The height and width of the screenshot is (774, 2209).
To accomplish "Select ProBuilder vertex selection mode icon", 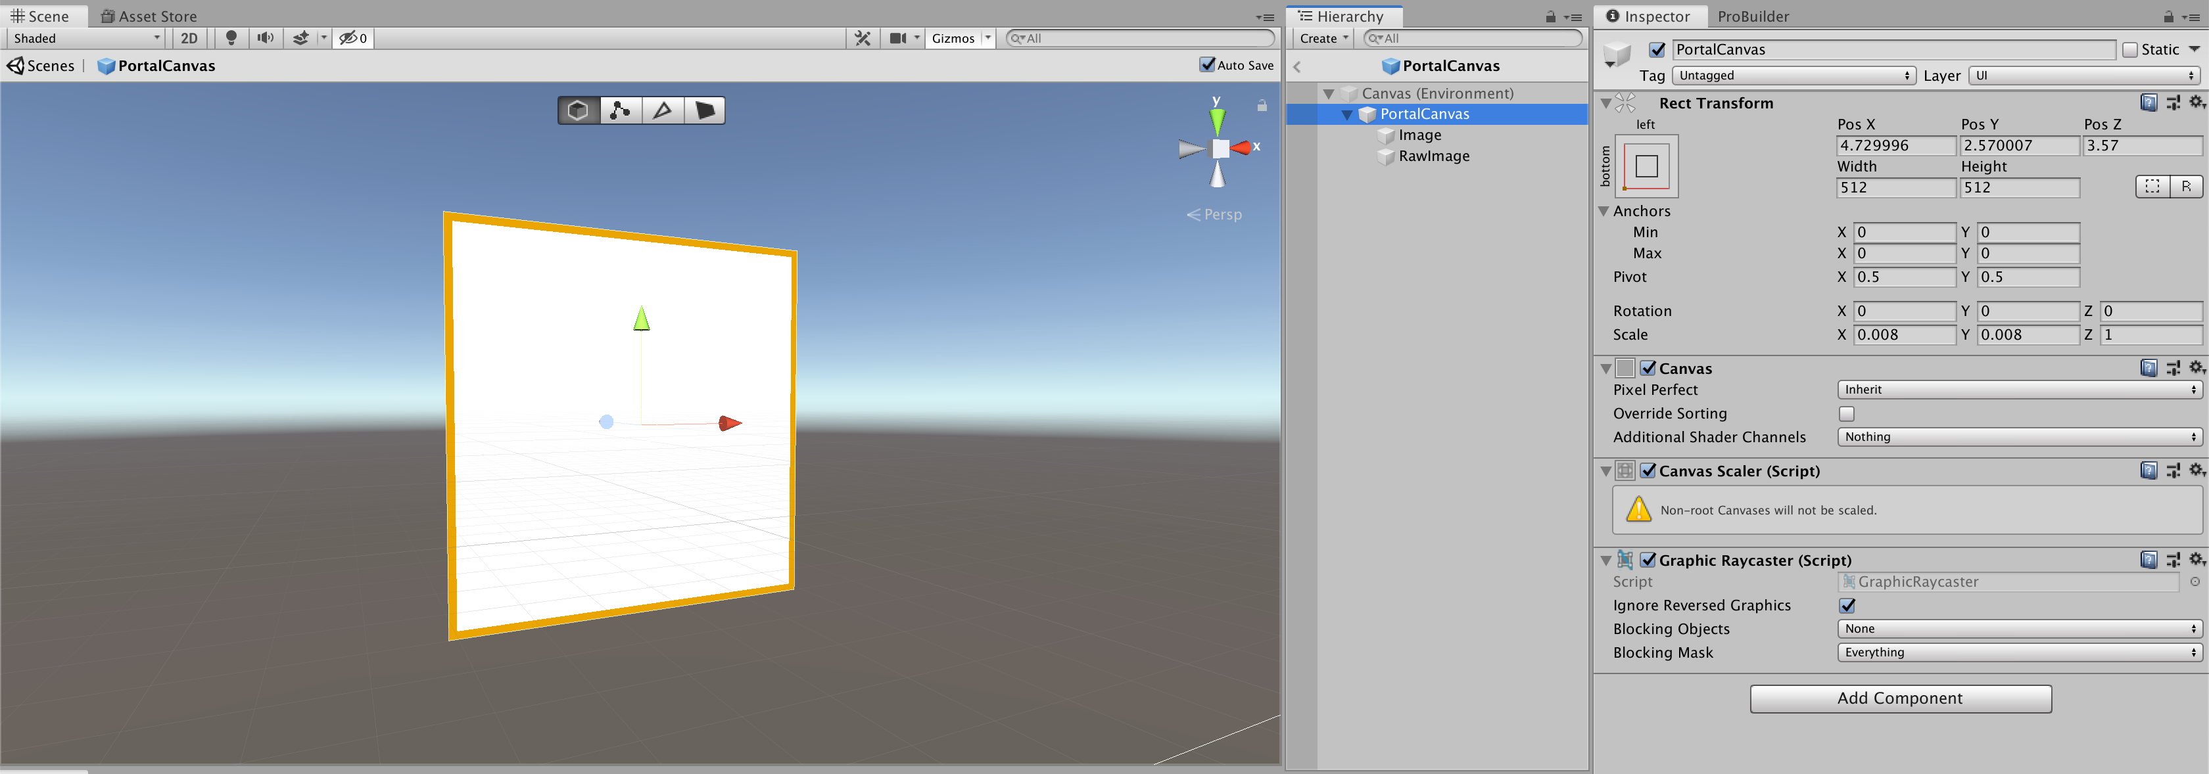I will (x=620, y=110).
